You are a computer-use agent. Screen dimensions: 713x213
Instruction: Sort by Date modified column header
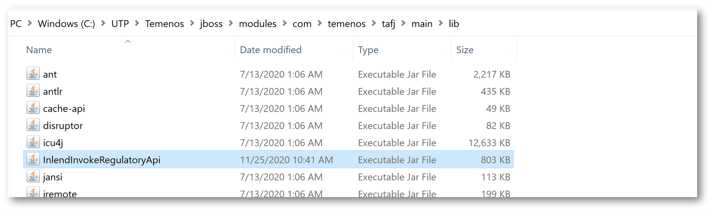pos(271,50)
